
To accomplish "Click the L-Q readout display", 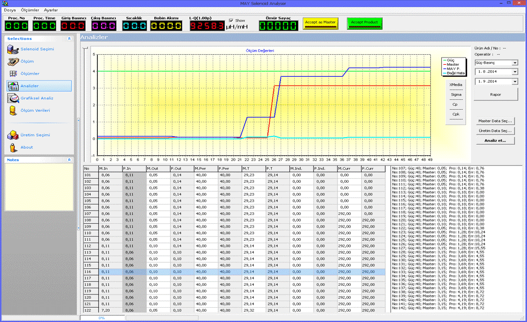I will 207,26.
